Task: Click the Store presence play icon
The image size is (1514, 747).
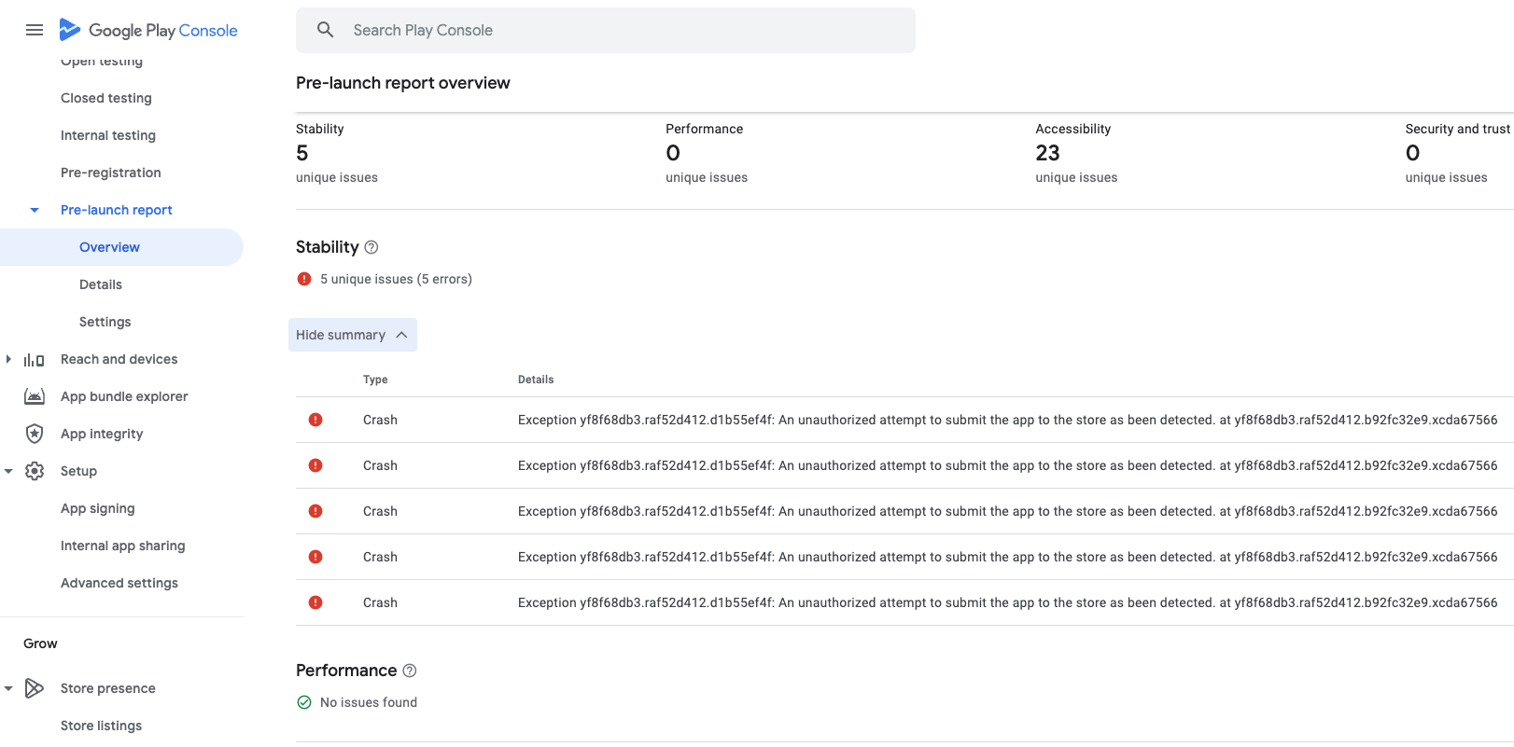Action: point(35,688)
